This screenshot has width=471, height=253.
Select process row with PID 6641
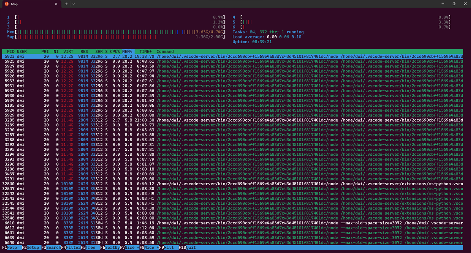point(232,232)
